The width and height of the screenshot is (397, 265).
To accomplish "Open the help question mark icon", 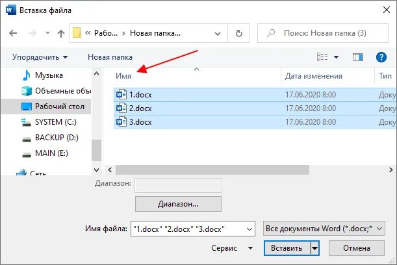I will 381,57.
